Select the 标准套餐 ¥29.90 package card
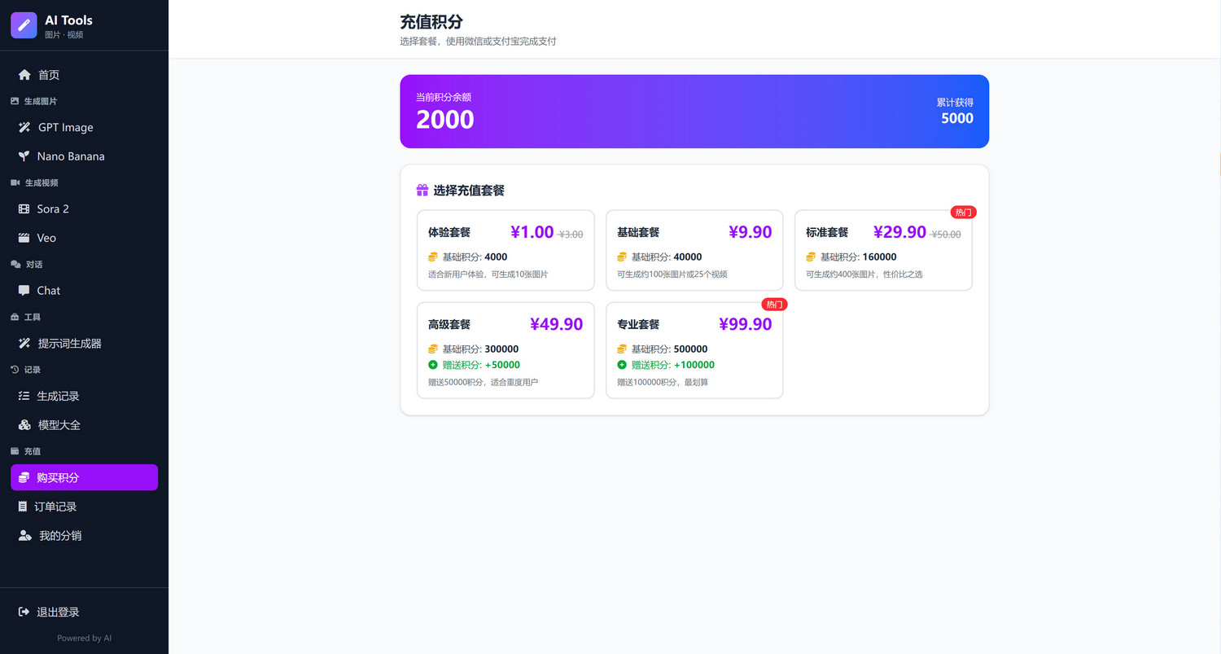1221x654 pixels. [x=883, y=251]
